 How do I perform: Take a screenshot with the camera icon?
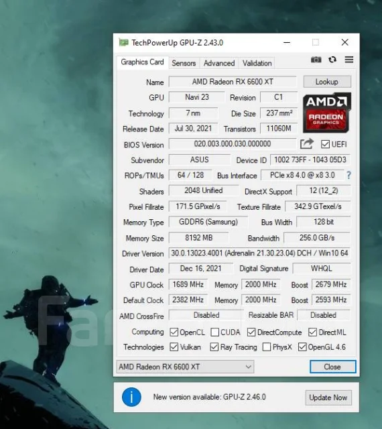click(x=316, y=60)
